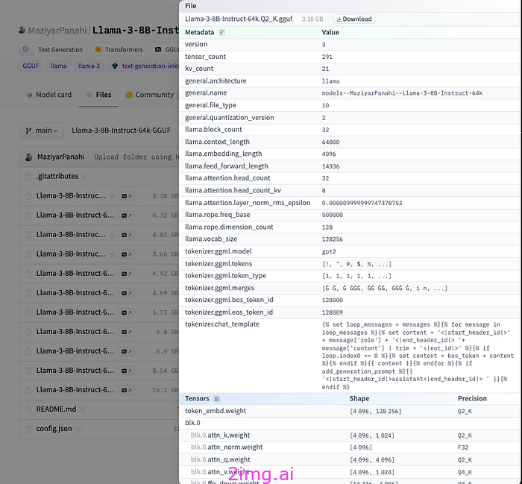Click the file icon of README.md
Screen dimensions: 522x484
pyautogui.click(x=28, y=409)
